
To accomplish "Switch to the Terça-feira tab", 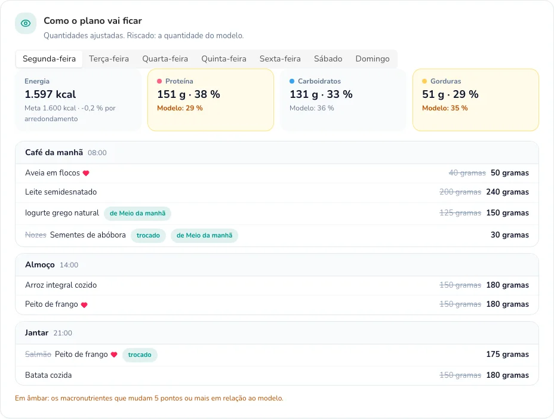I will [109, 58].
